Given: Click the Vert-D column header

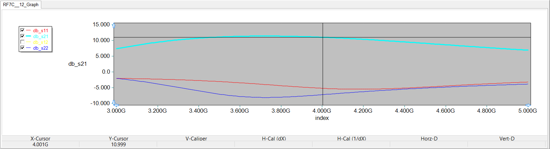Looking at the screenshot, I should pos(507,138).
